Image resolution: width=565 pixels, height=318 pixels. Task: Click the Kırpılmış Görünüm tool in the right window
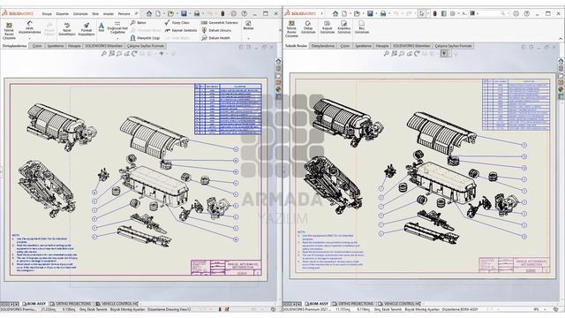click(x=344, y=27)
